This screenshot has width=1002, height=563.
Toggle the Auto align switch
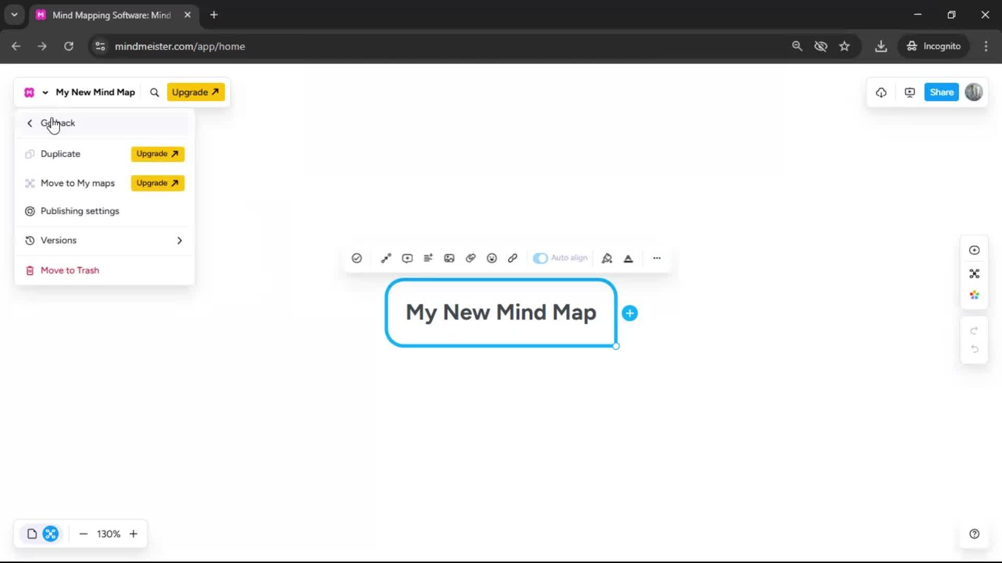540,258
